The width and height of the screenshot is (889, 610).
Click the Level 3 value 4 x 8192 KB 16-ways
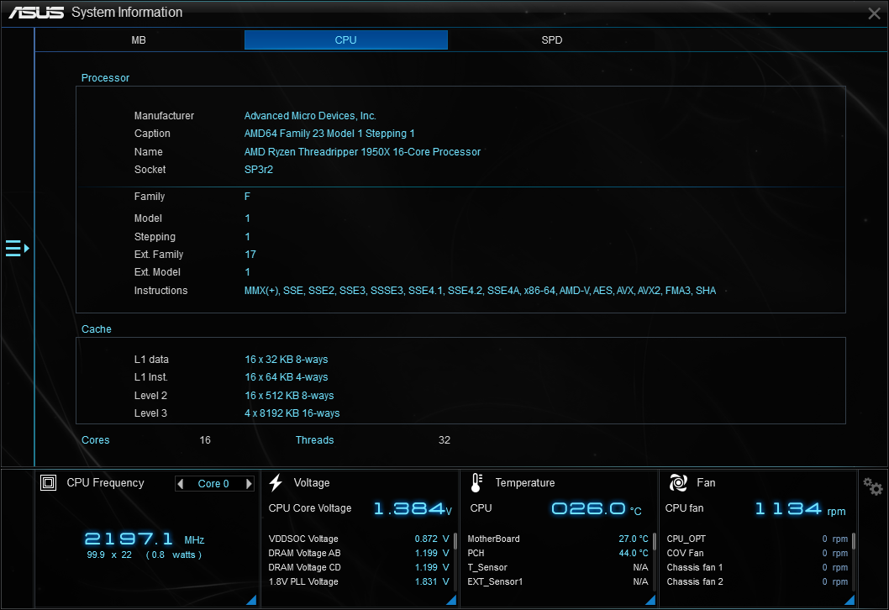292,413
